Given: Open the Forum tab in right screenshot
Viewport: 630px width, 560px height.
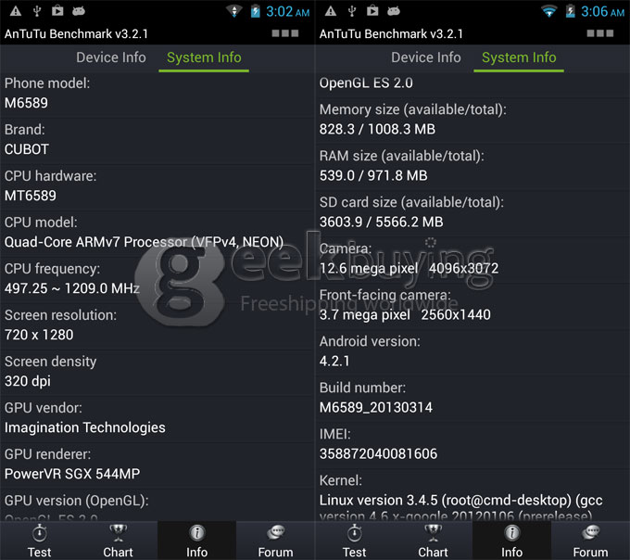Looking at the screenshot, I should coord(591,541).
